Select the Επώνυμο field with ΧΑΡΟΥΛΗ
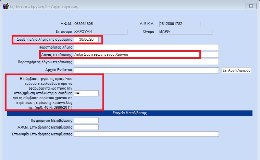This screenshot has height=160, width=260. click(100, 32)
